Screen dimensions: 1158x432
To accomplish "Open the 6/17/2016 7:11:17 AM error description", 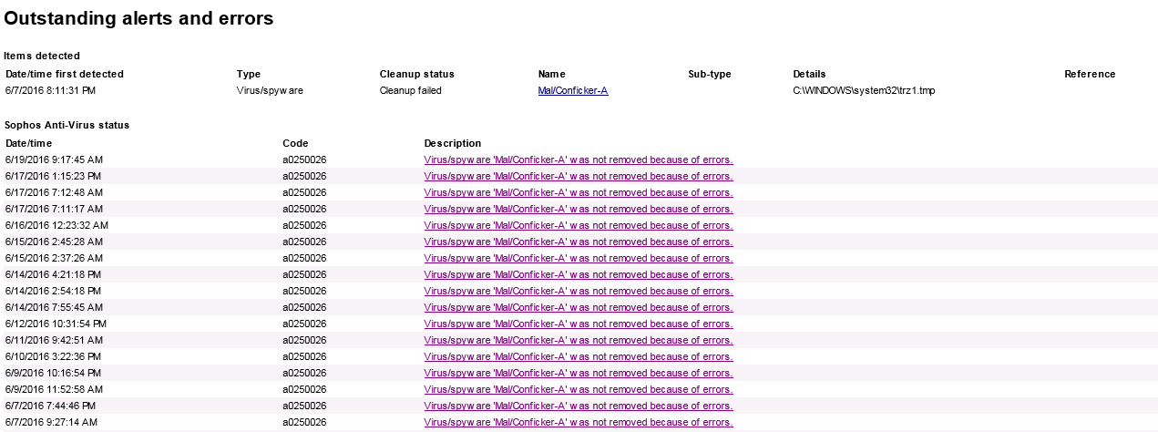I will pos(579,209).
